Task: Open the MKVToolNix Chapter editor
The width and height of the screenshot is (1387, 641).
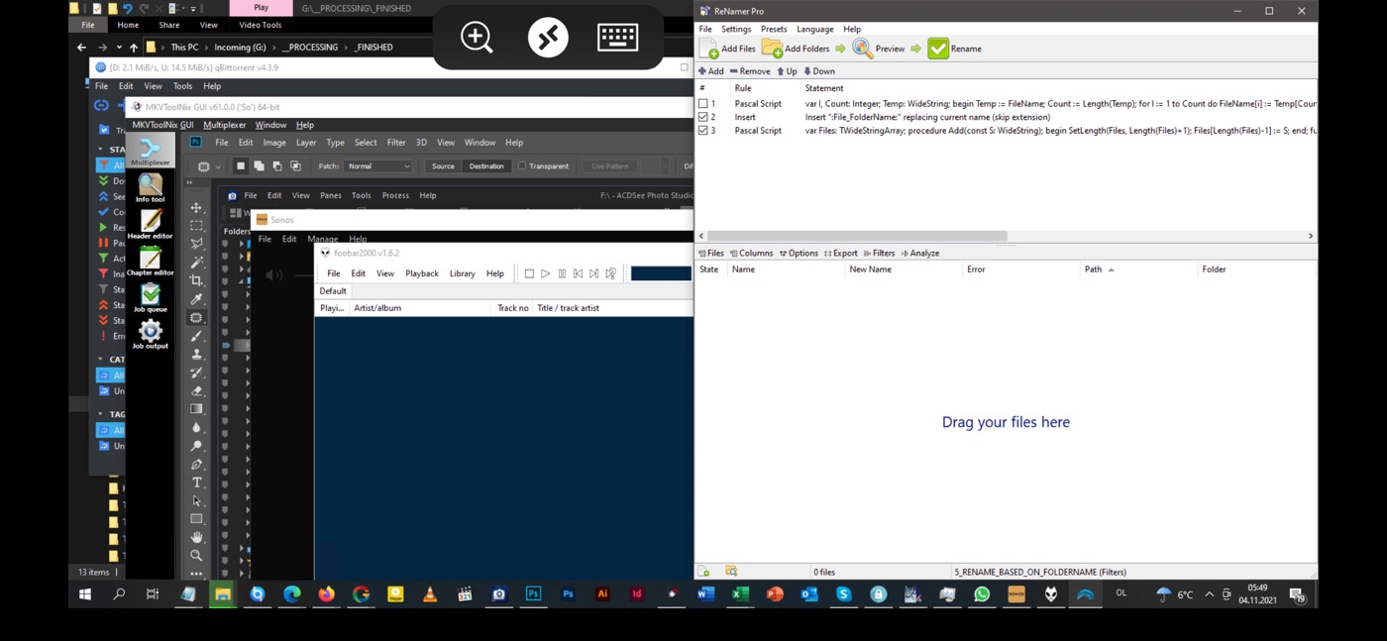Action: tap(150, 262)
